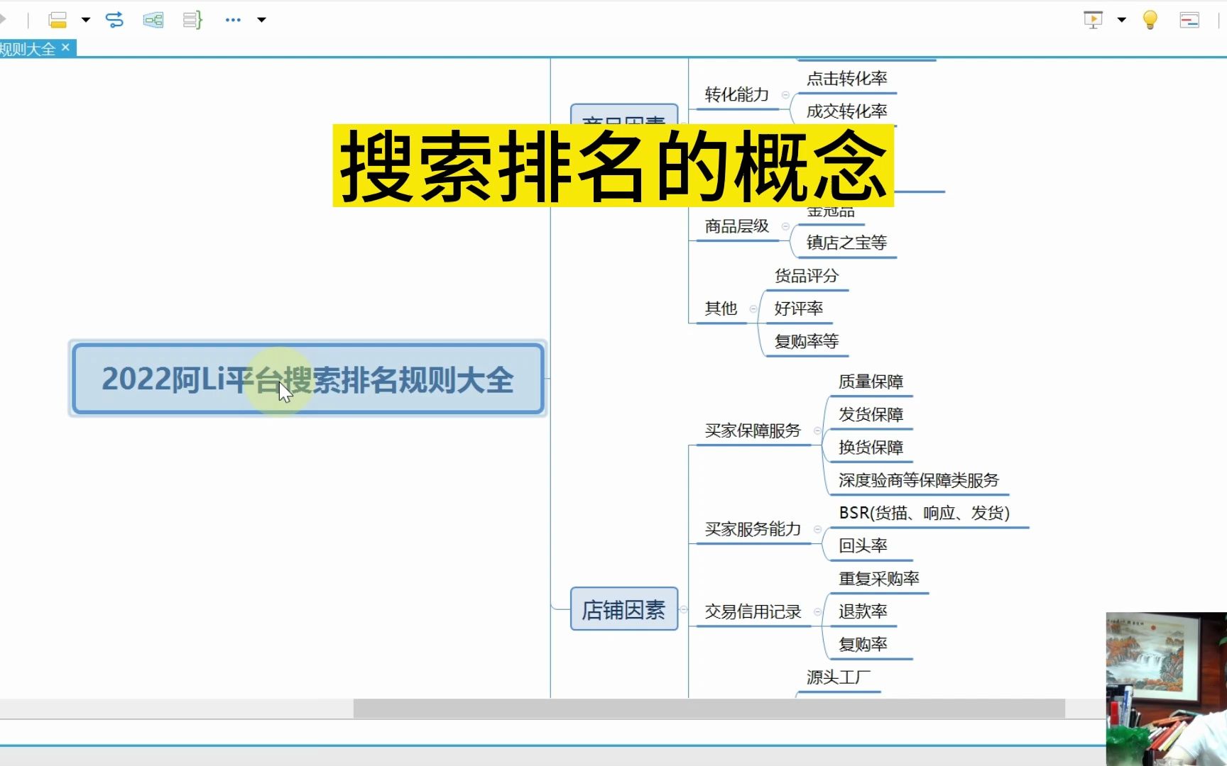This screenshot has width=1227, height=766.
Task: Select the 质量保障 node
Action: 871,382
